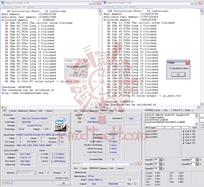Click scroll-left arrow in left Super PI window
204x187 pixels.
3,107
